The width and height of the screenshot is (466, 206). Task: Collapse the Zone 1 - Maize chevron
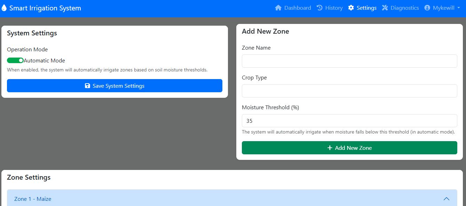click(447, 199)
